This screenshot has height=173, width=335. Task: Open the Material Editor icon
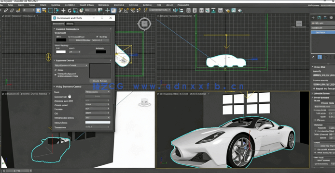coord(221,10)
